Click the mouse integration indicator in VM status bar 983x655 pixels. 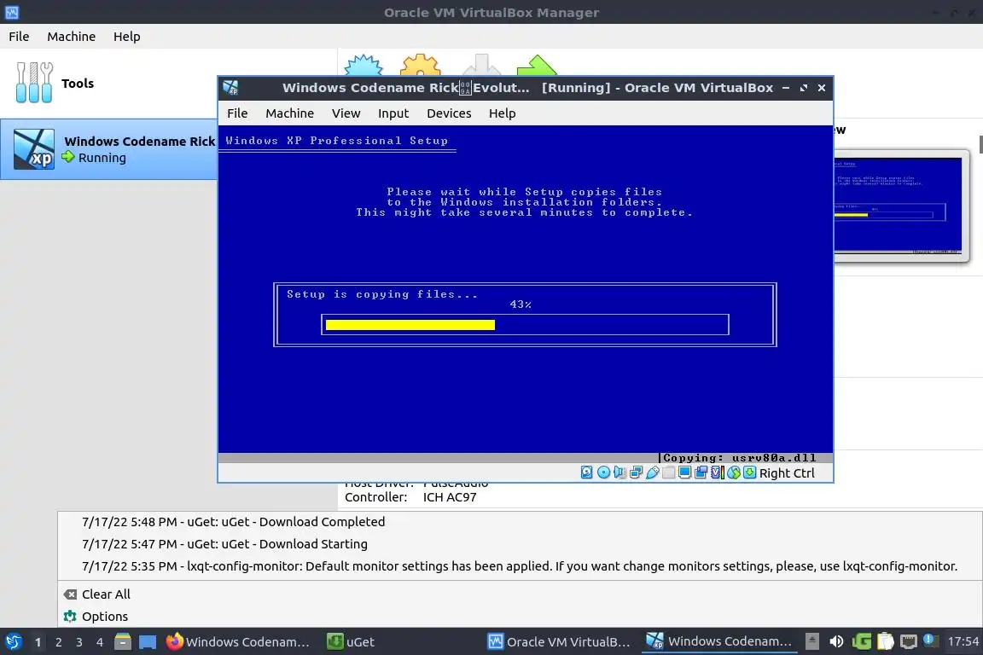pyautogui.click(x=734, y=472)
